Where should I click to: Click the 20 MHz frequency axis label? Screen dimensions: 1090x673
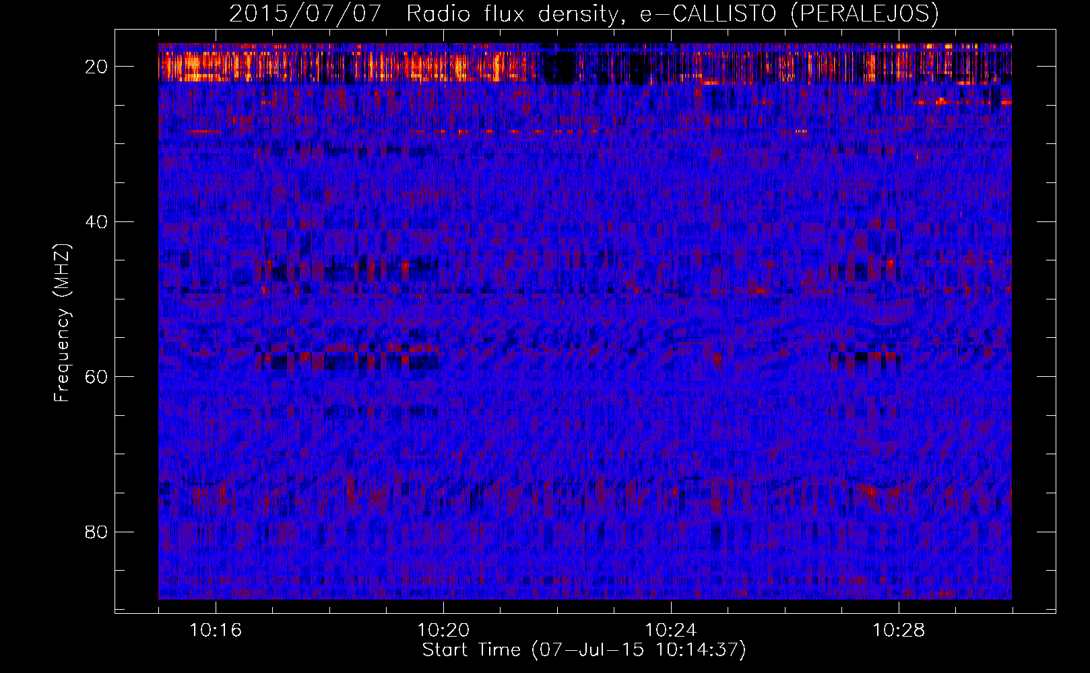[x=96, y=67]
